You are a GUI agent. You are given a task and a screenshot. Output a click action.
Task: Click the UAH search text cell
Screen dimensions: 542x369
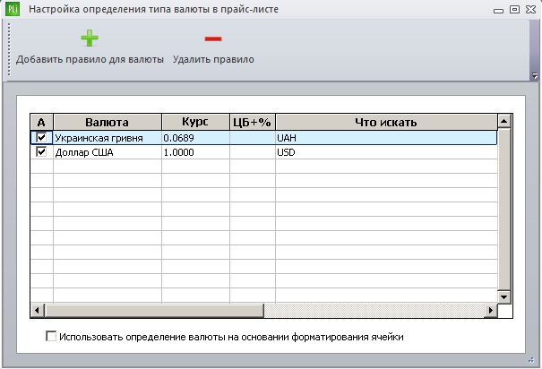(386, 138)
